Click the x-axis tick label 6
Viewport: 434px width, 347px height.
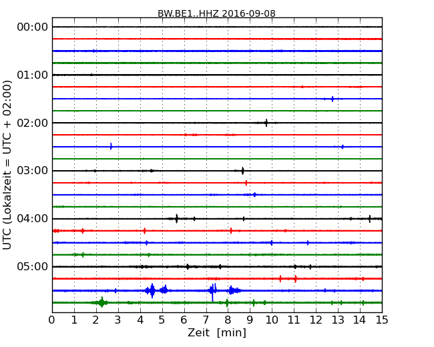(x=184, y=320)
